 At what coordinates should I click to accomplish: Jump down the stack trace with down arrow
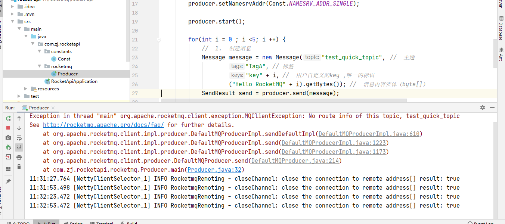coord(19,128)
